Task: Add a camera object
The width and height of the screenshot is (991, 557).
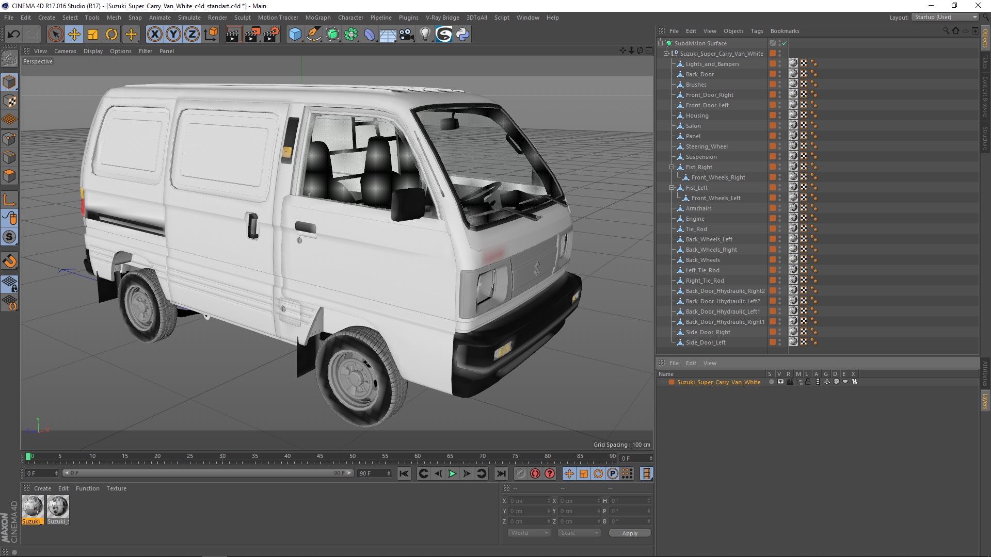Action: [407, 35]
